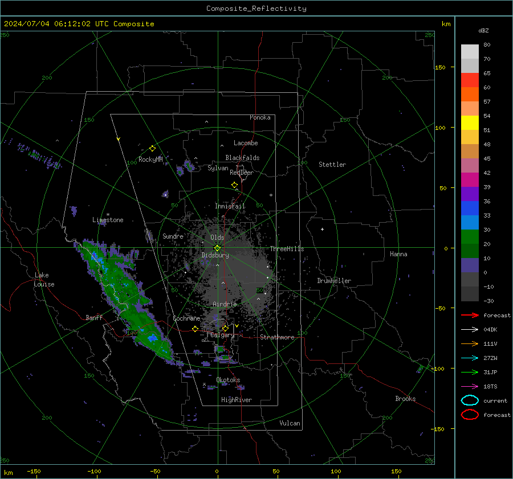Click the red forecast arrow in legend
Image resolution: width=513 pixels, height=479 pixels.
pos(470,315)
